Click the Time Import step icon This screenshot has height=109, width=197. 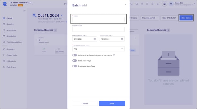59,49
